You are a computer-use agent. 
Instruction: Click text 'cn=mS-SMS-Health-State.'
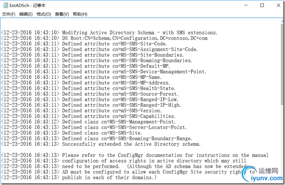point(144,88)
